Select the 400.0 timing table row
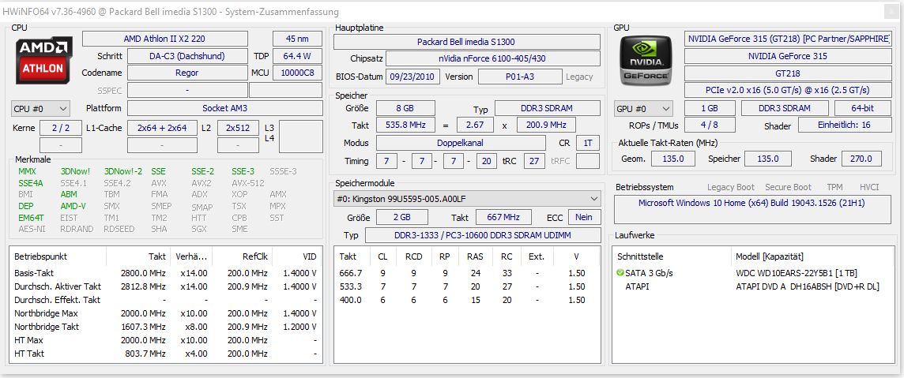904x378 pixels. [x=466, y=300]
